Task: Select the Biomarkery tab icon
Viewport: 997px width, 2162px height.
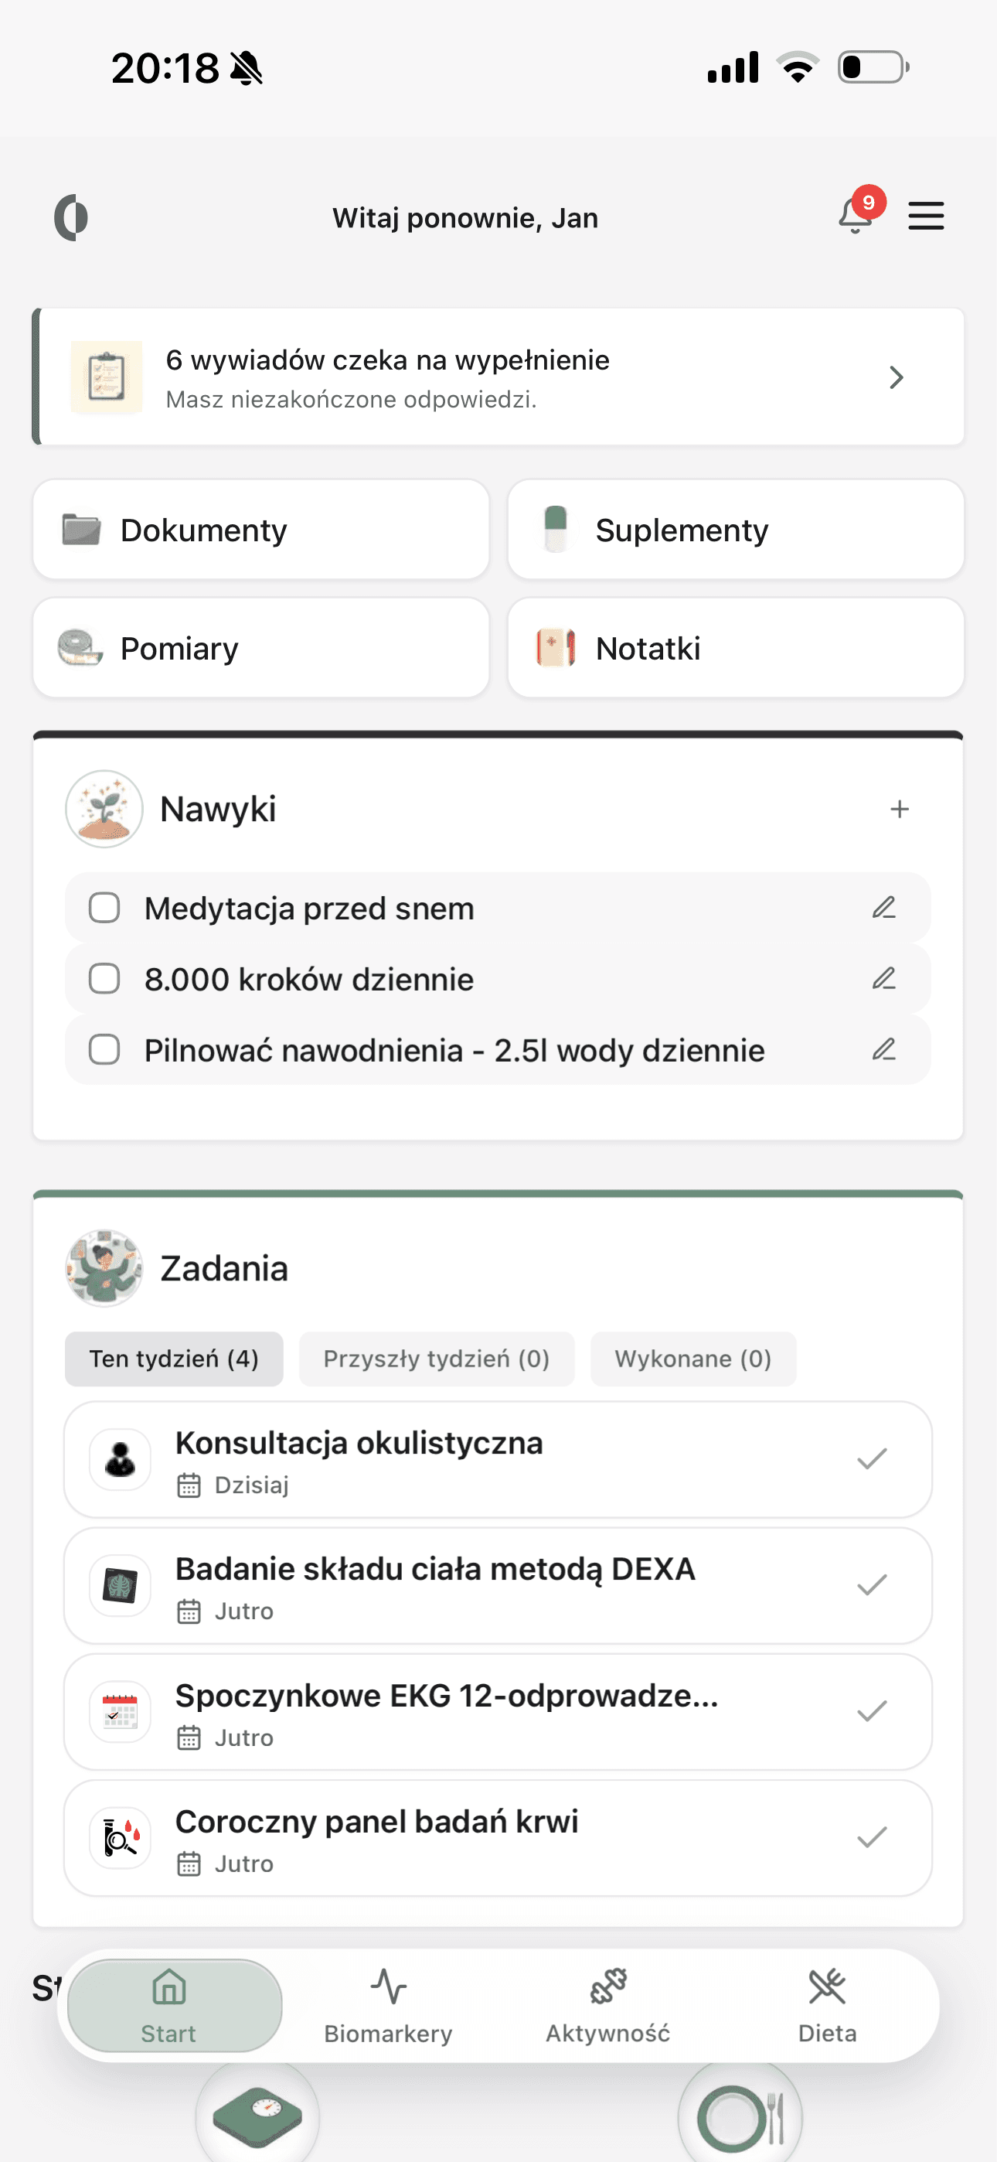Action: pos(388,1986)
